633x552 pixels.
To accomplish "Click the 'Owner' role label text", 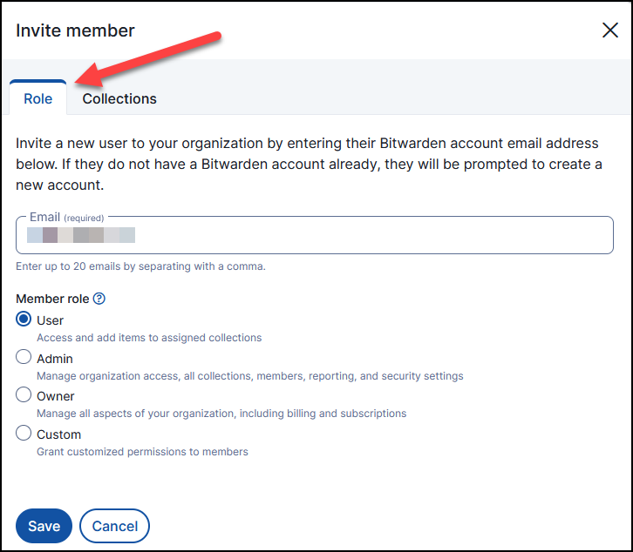I will coord(55,396).
